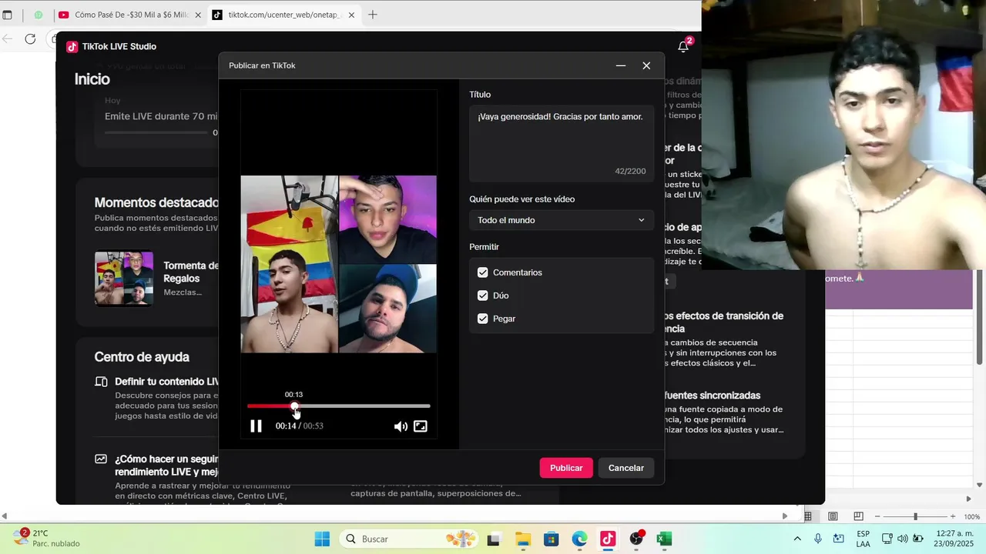
Task: Open the 'Todo el mundo' visibility dropdown
Action: coord(562,220)
